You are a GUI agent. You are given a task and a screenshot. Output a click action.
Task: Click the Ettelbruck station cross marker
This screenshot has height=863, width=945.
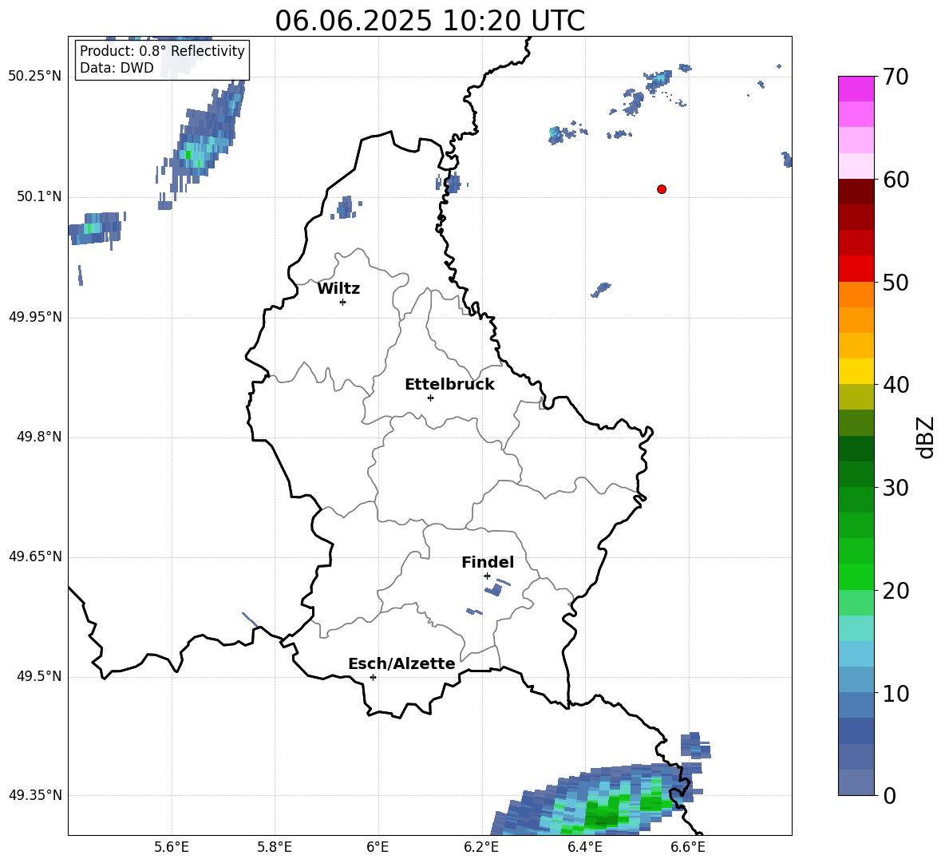tap(430, 398)
